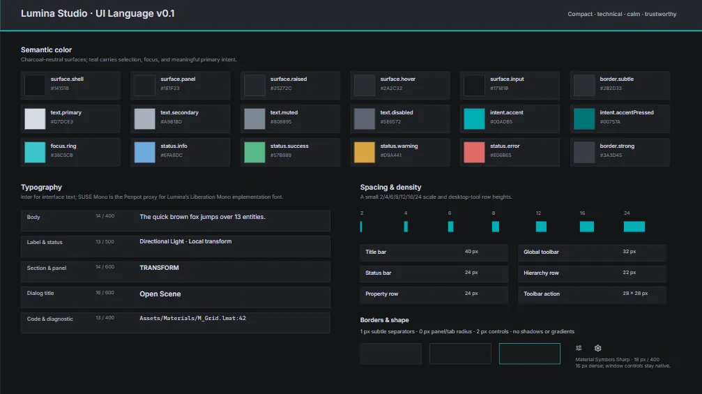Choose the border.subtle swatch

(x=584, y=85)
